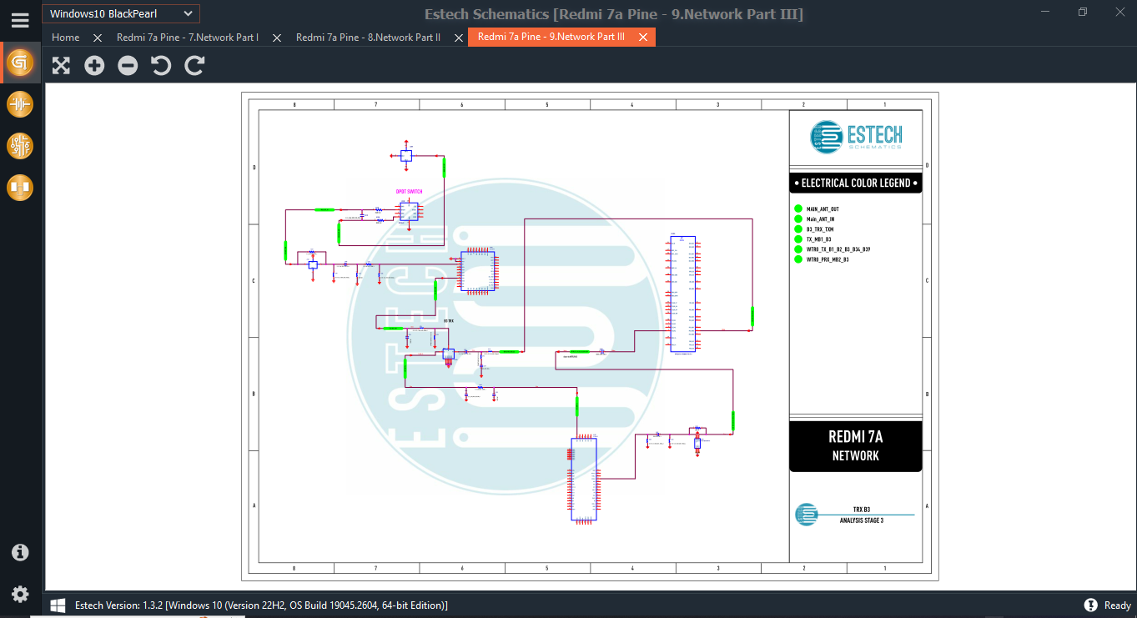The width and height of the screenshot is (1137, 618).
Task: Switch to the 8.Network Part II tab
Action: tap(368, 37)
